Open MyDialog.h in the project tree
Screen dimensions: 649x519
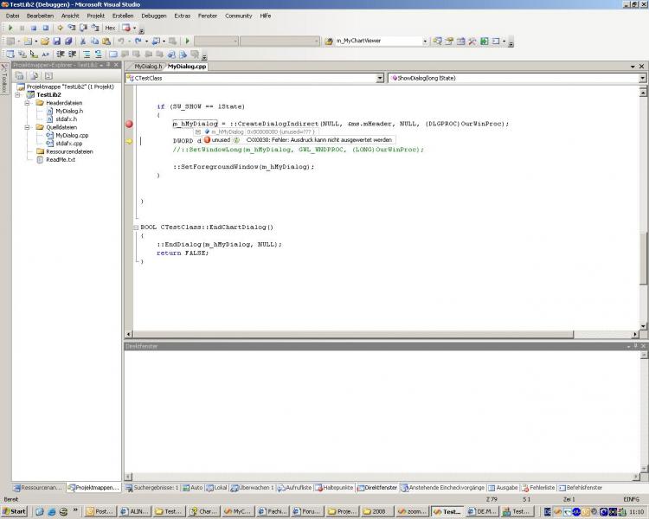tap(68, 111)
